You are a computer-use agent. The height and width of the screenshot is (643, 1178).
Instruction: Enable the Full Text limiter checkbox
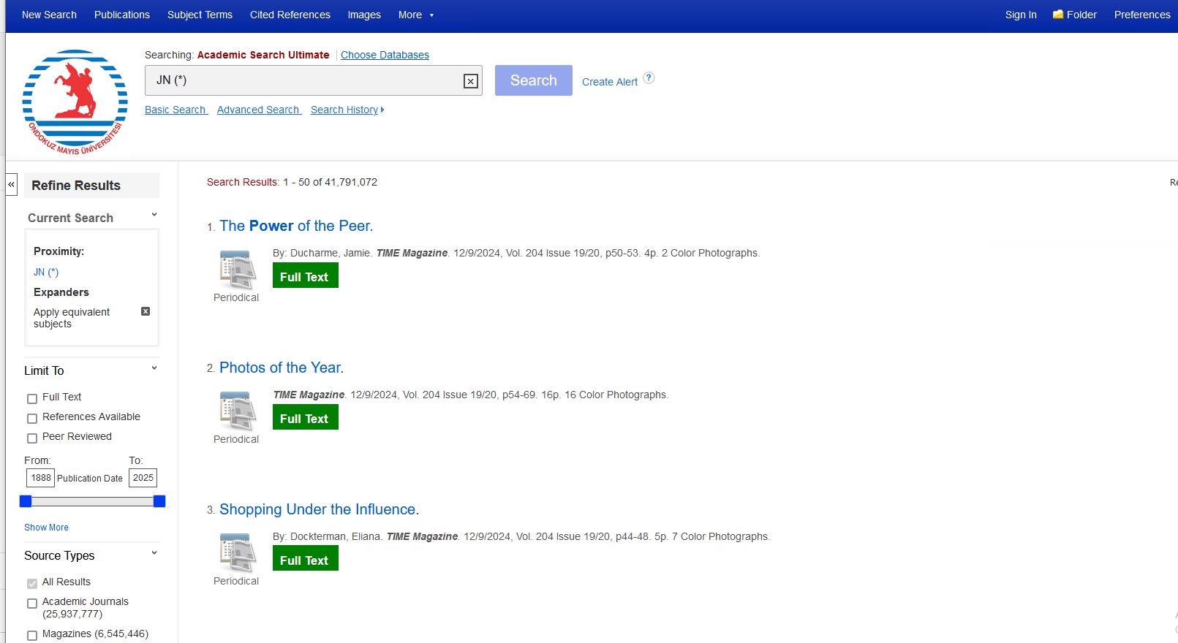click(32, 399)
